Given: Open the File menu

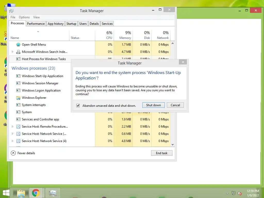Looking at the screenshot, I should (13, 17).
